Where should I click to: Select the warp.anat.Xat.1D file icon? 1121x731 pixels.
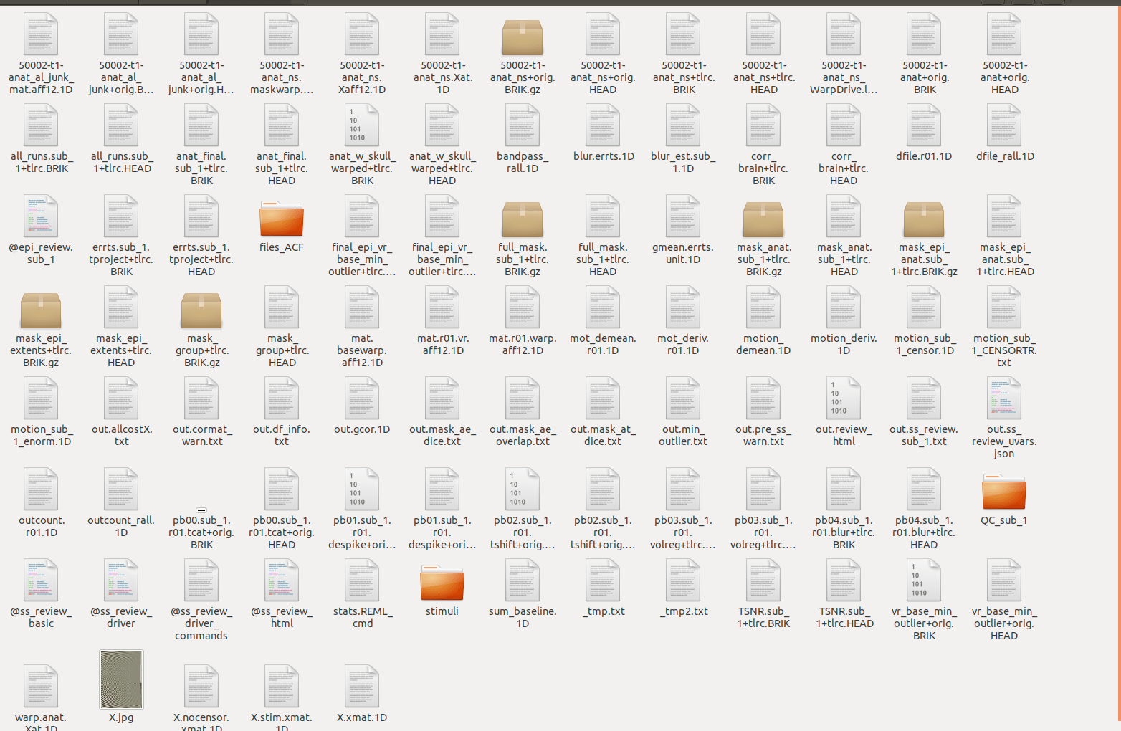pyautogui.click(x=41, y=686)
